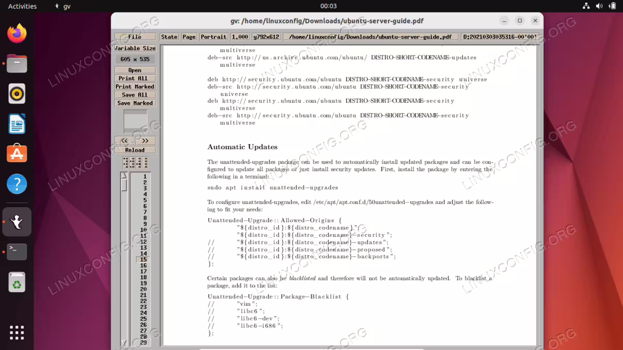Launch Files manager from the dock
Image resolution: width=623 pixels, height=350 pixels.
click(17, 64)
